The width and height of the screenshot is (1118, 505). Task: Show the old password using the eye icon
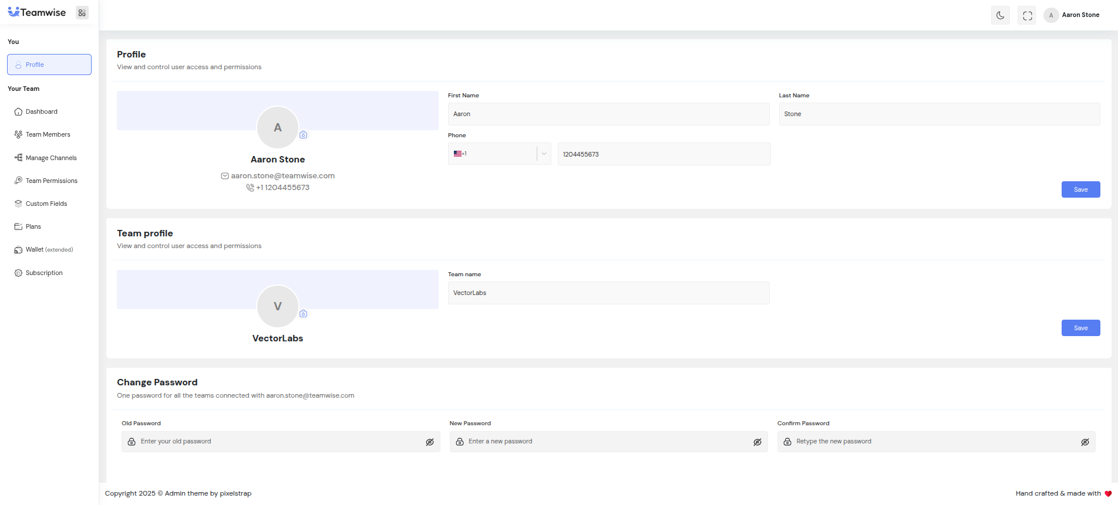pos(430,442)
